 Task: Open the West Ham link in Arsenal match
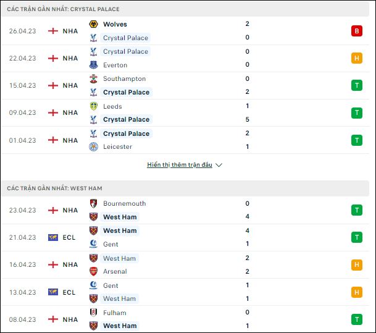(119, 258)
